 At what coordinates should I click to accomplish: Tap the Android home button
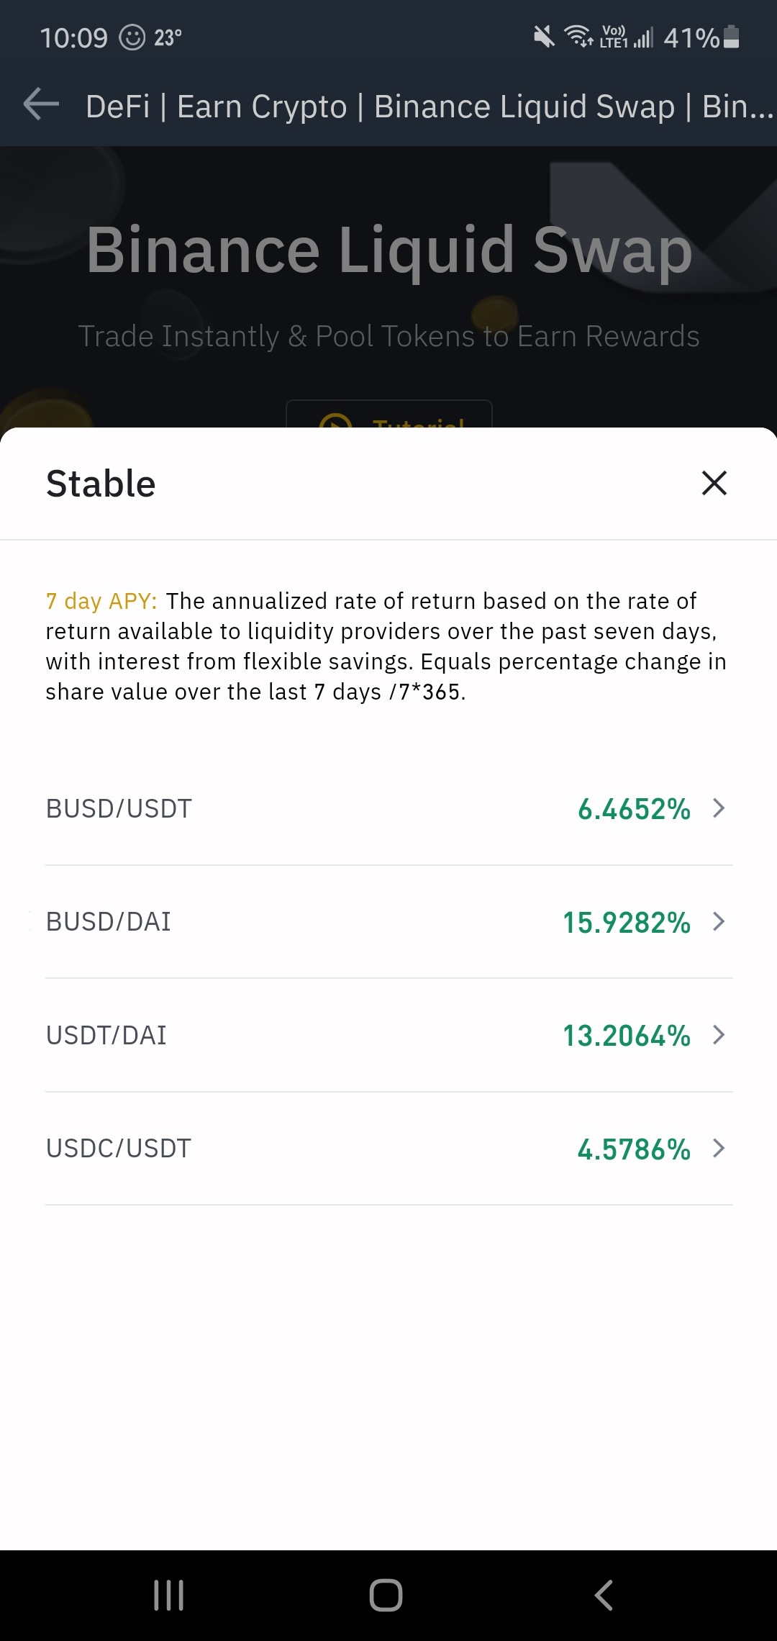coord(386,1595)
